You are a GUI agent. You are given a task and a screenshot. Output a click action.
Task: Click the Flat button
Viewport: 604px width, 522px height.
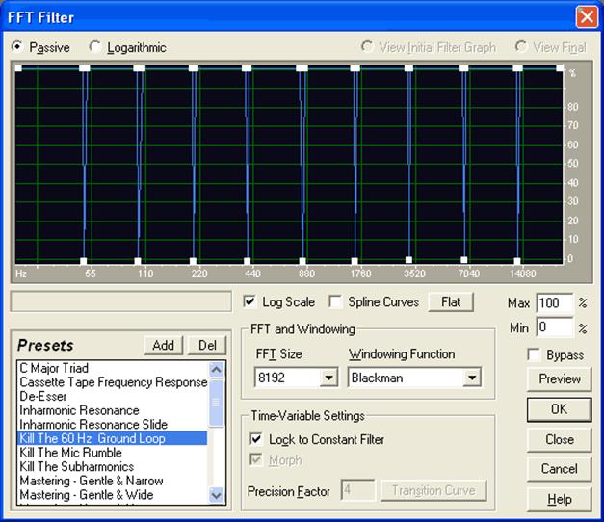[x=451, y=301]
